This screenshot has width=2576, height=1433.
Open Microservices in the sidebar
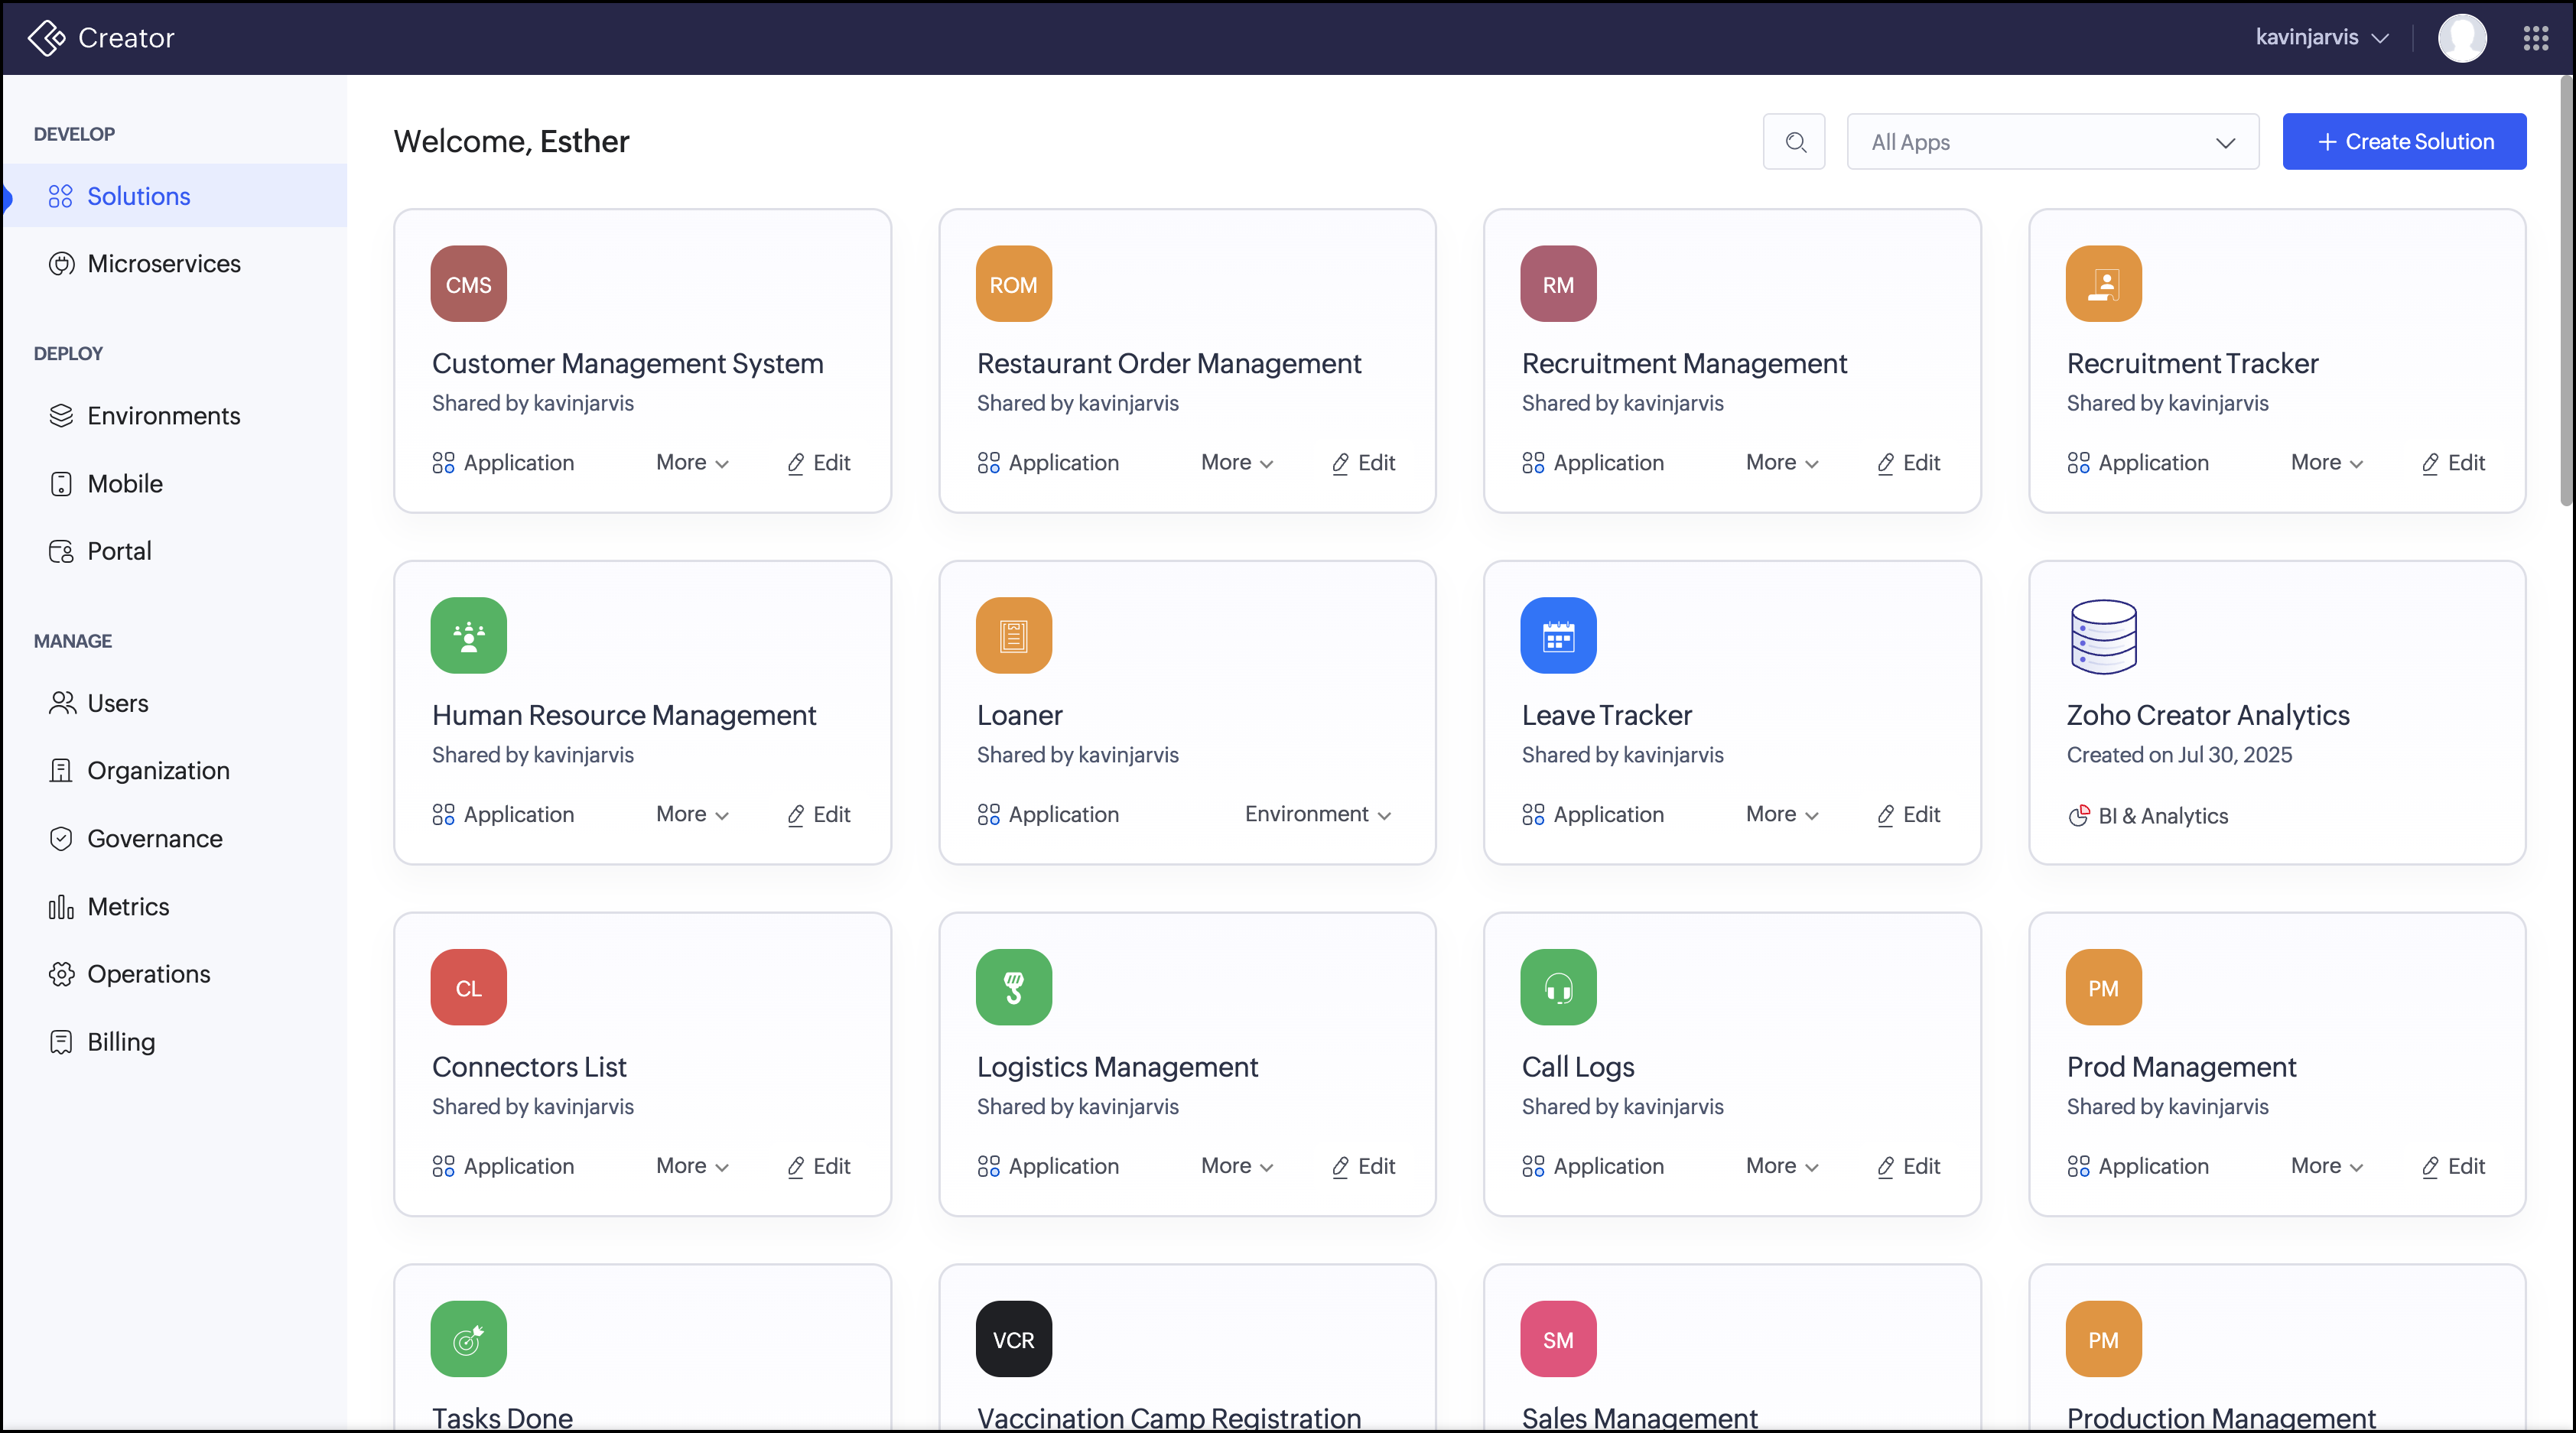[x=164, y=264]
